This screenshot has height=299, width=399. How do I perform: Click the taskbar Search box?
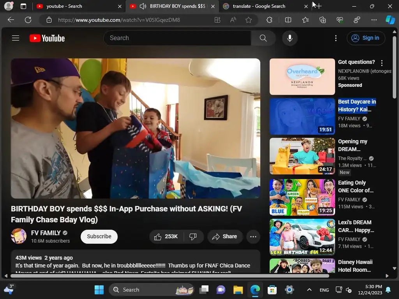pyautogui.click(x=152, y=290)
